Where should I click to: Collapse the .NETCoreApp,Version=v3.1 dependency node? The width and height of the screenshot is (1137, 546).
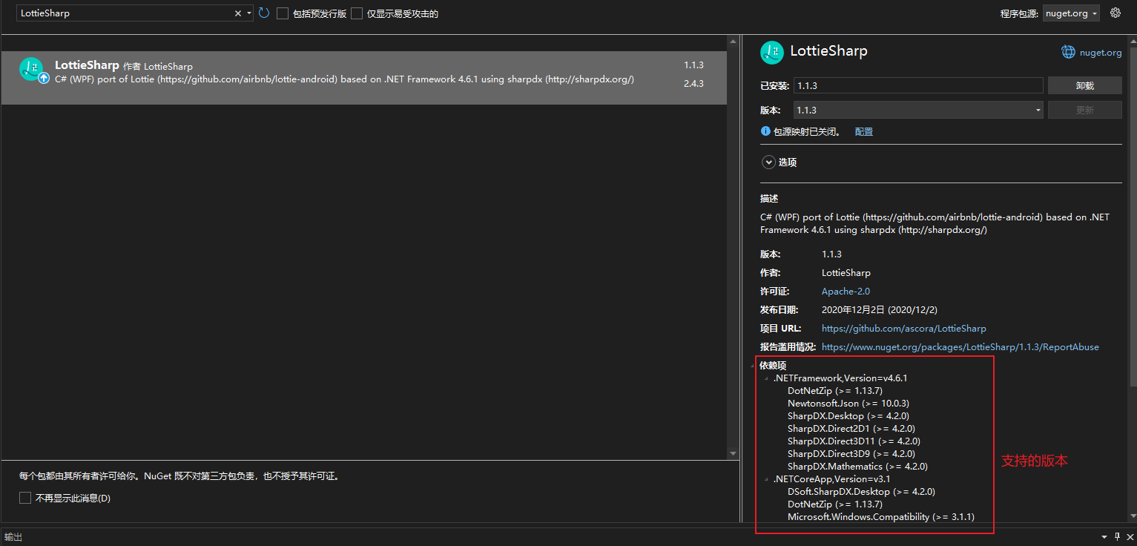(x=765, y=478)
